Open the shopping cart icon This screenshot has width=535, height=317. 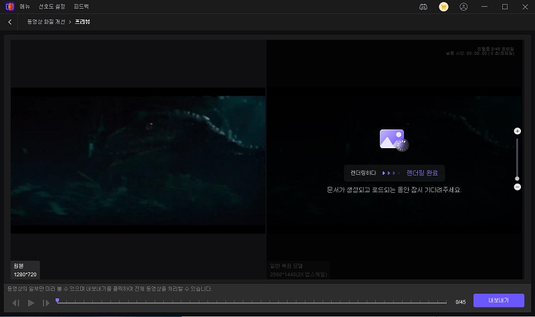tap(443, 7)
